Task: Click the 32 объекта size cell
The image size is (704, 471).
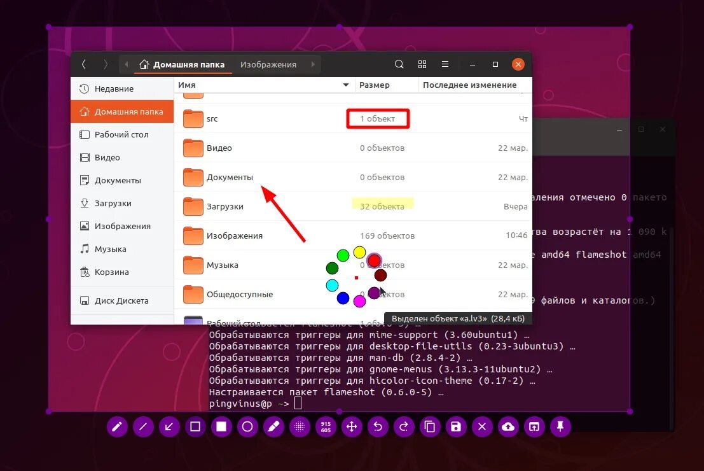Action: (x=382, y=206)
